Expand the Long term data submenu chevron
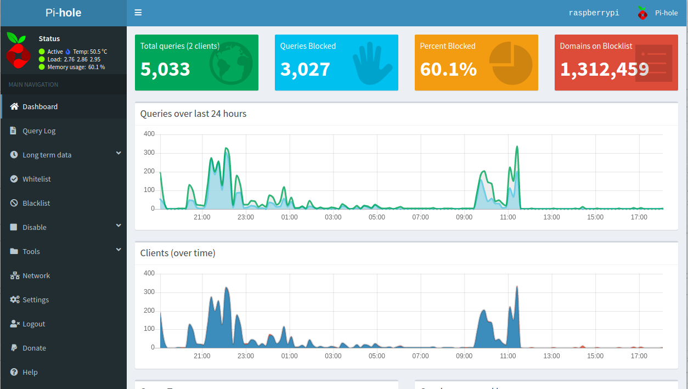 119,154
